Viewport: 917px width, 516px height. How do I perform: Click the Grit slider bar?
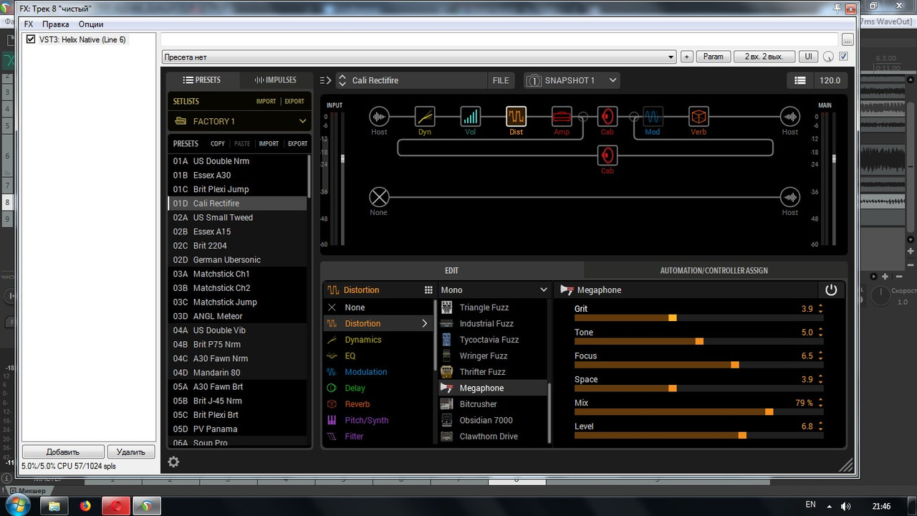pos(698,317)
